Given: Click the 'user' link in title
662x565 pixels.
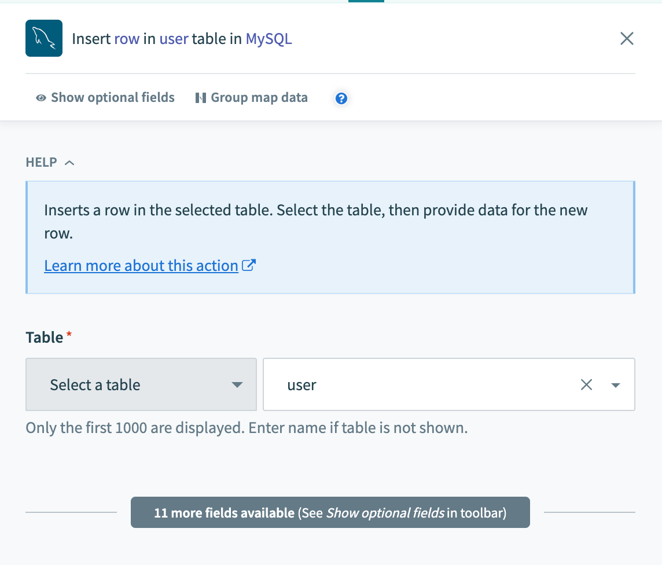Looking at the screenshot, I should (174, 39).
